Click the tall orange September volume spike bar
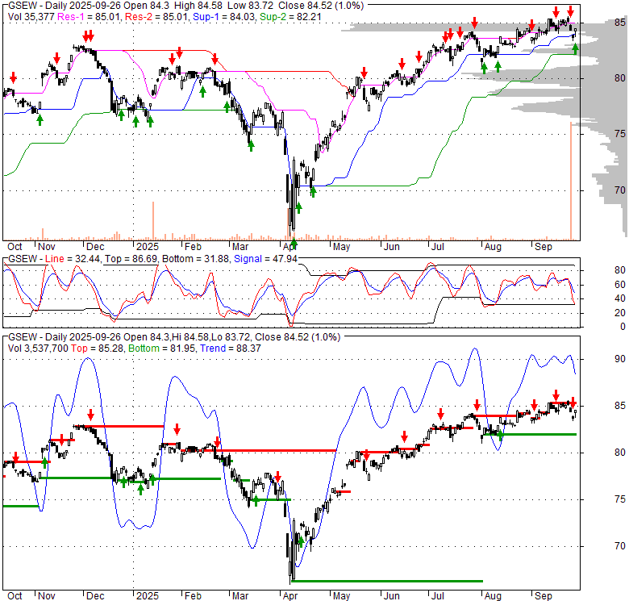The width and height of the screenshot is (629, 601). pos(571,181)
